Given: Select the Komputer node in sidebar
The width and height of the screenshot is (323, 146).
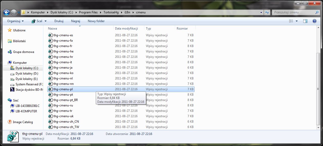Looking at the screenshot, I should (x=20, y=62).
